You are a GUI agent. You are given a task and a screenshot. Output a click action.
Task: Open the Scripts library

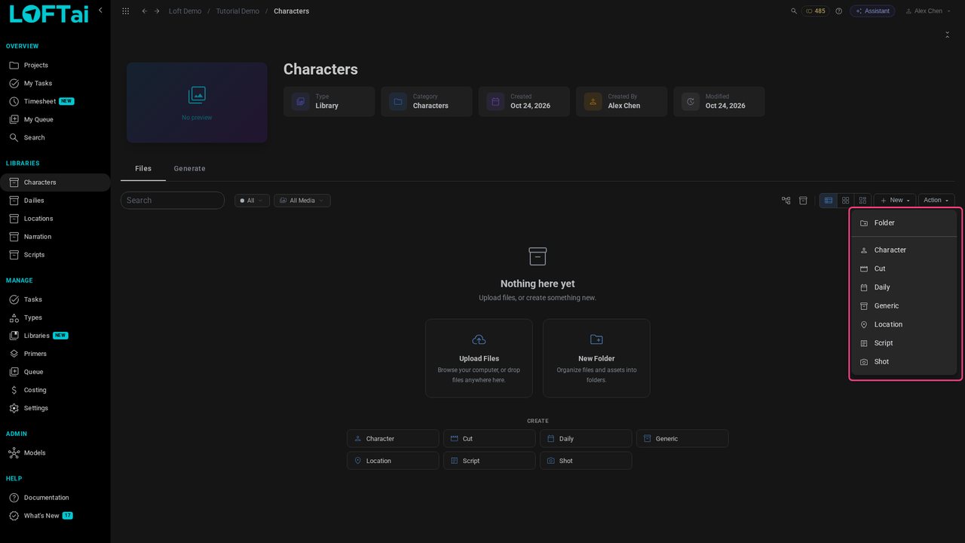[55, 255]
